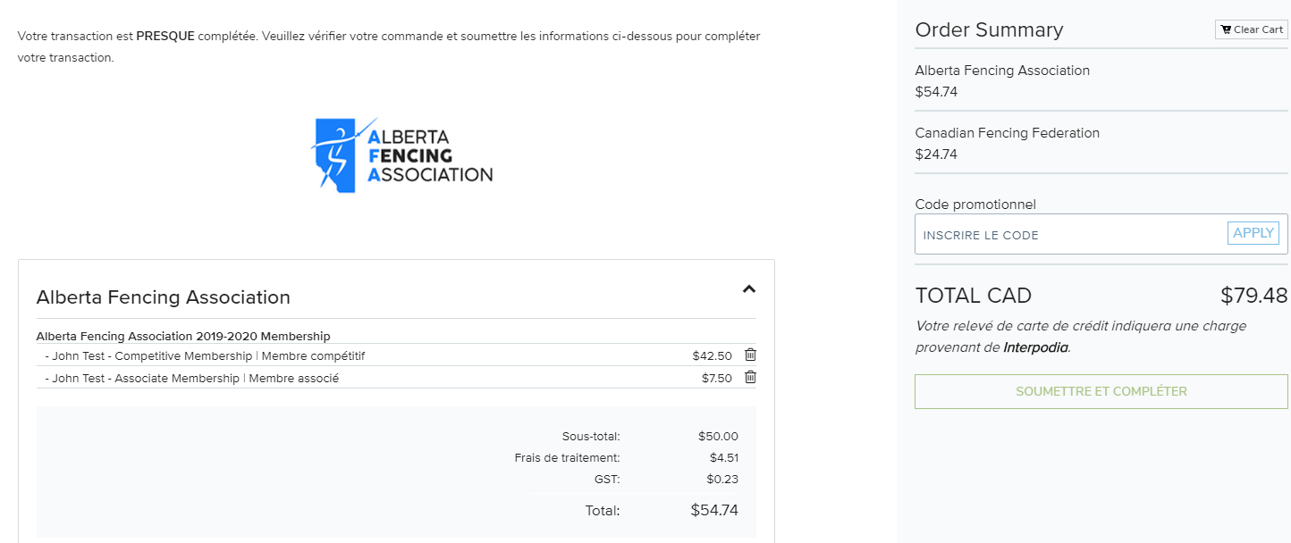Screen dimensions: 1291x543
Task: Click the $54.74 section total amount
Action: click(x=713, y=511)
